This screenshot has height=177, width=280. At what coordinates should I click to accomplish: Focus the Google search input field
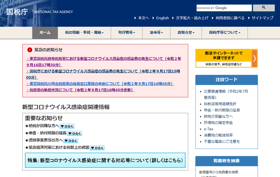(224, 8)
